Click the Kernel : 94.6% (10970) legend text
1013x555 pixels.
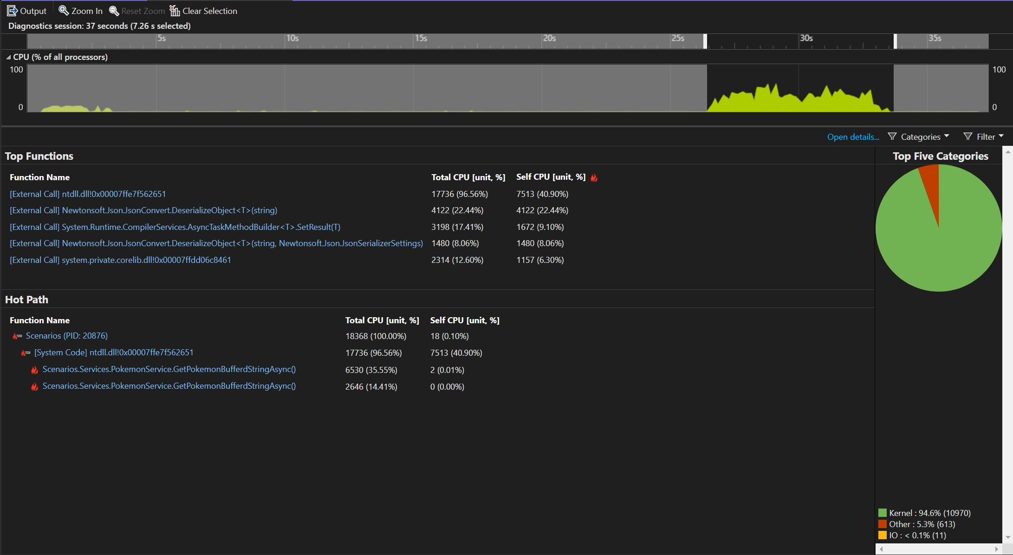930,513
